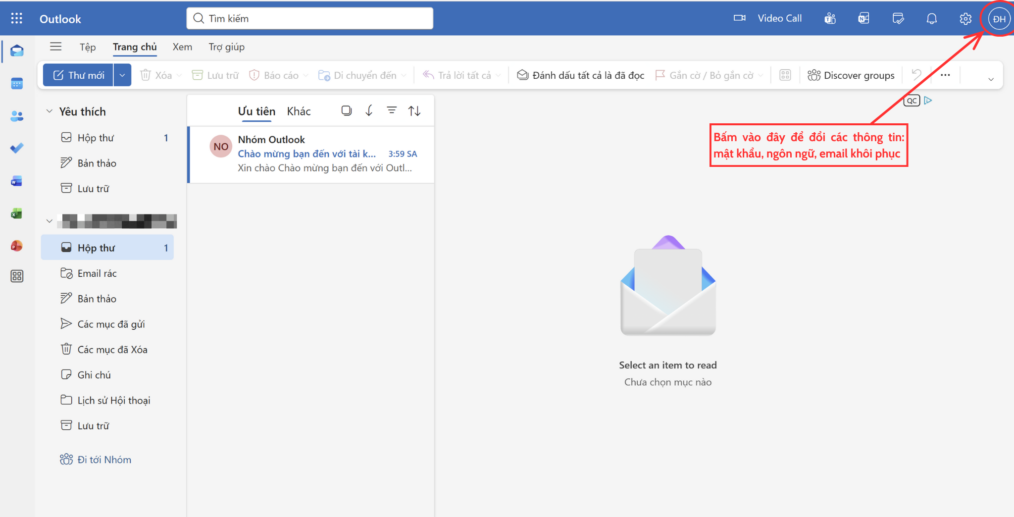The image size is (1014, 517).
Task: Expand the Thư mới dropdown arrow
Action: click(122, 75)
